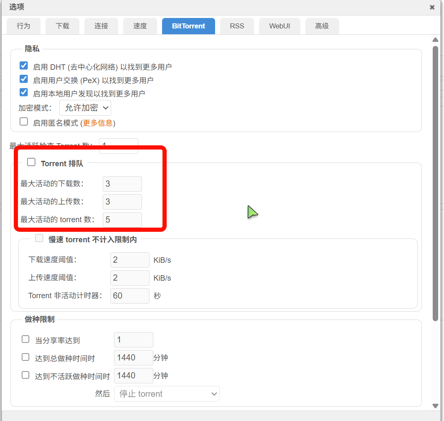Click the 最大活动的 torrent 数 field
This screenshot has height=421, width=444.
coord(122,219)
